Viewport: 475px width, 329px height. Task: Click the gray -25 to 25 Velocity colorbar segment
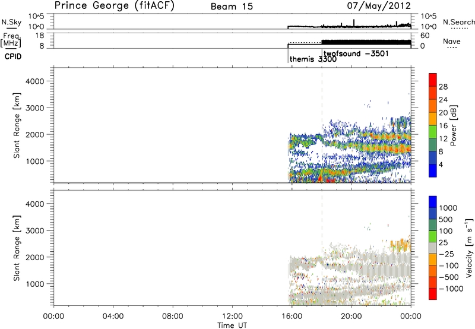click(x=433, y=248)
